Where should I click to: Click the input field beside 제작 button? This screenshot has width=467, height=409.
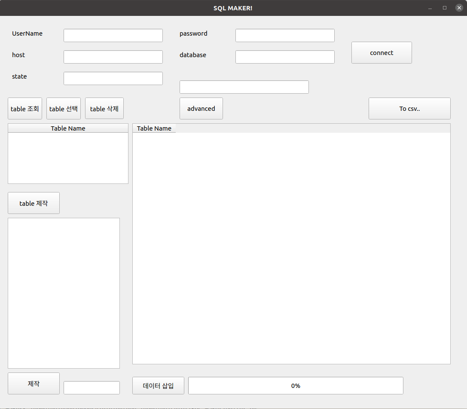pyautogui.click(x=92, y=388)
